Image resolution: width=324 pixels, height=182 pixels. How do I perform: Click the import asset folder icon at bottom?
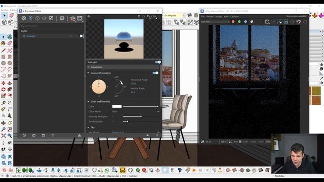(x=34, y=135)
